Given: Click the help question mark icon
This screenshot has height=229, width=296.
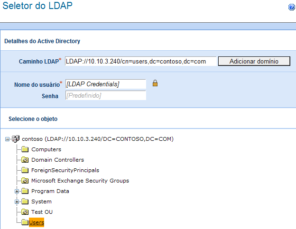Looking at the screenshot, I should tap(292, 8).
